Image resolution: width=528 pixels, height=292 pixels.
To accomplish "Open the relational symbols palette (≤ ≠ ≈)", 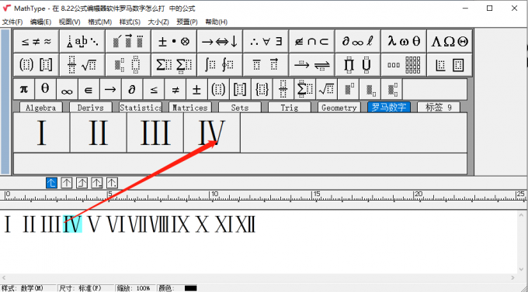I will pyautogui.click(x=36, y=42).
